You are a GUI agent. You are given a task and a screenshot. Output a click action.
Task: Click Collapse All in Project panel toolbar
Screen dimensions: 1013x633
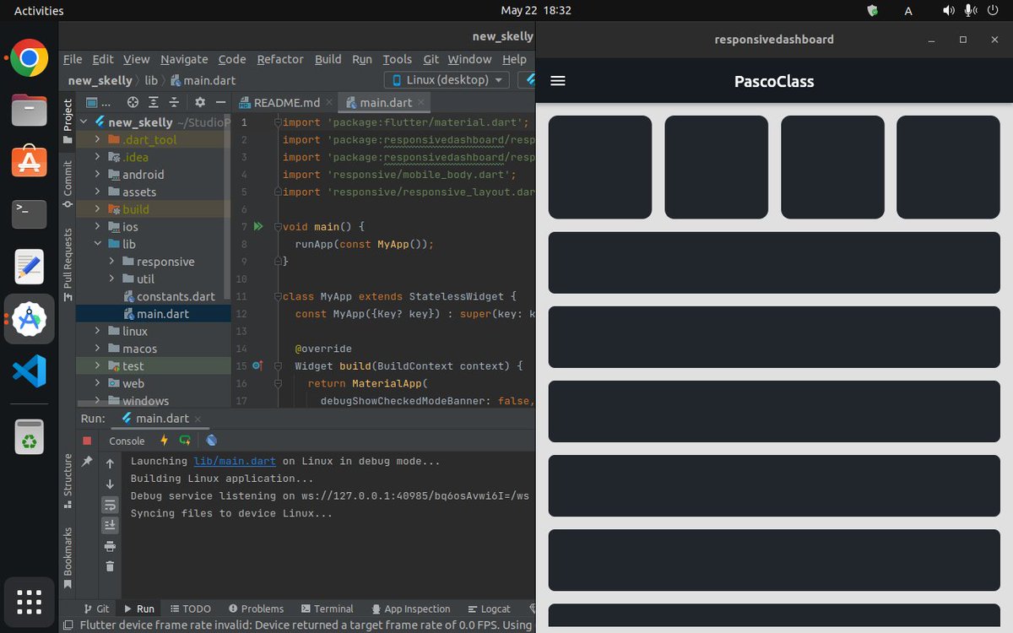pos(175,102)
